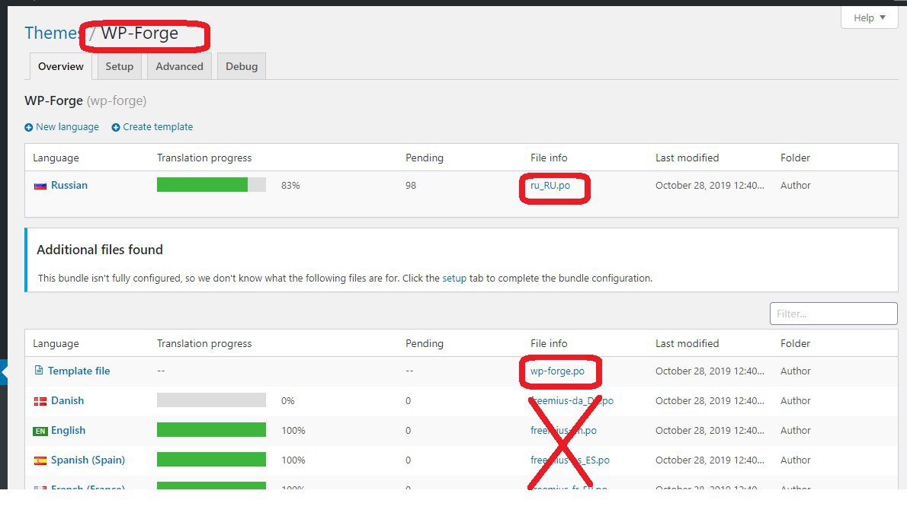The width and height of the screenshot is (907, 516).
Task: Click the New language link
Action: pos(67,127)
